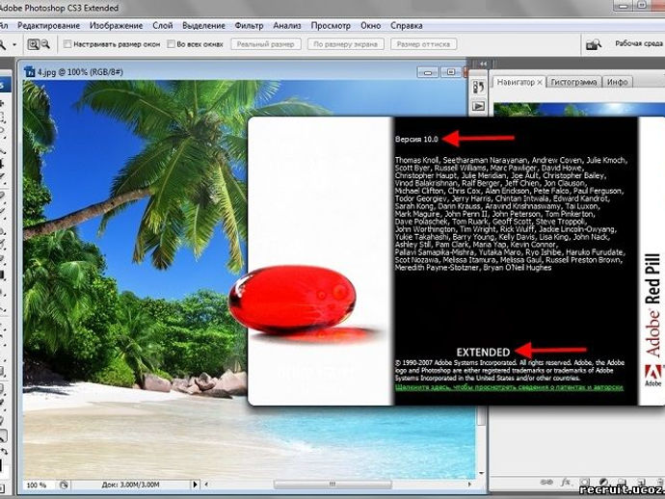The height and width of the screenshot is (499, 665).
Task: Open the Bridge icon beside Рабочая среда
Action: click(594, 44)
